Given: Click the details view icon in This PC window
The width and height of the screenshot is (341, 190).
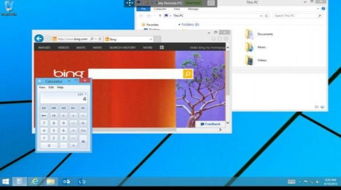Looking at the screenshot, I should coord(317,107).
